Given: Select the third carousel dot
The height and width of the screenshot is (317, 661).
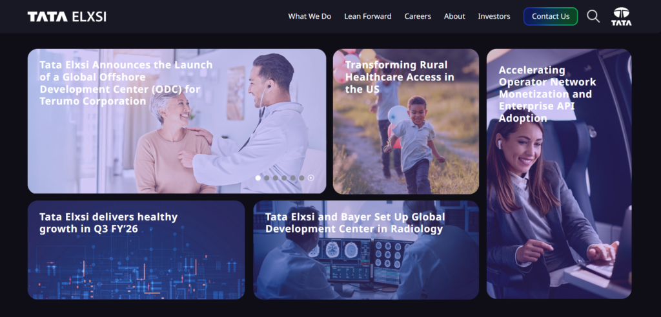Looking at the screenshot, I should pyautogui.click(x=275, y=178).
